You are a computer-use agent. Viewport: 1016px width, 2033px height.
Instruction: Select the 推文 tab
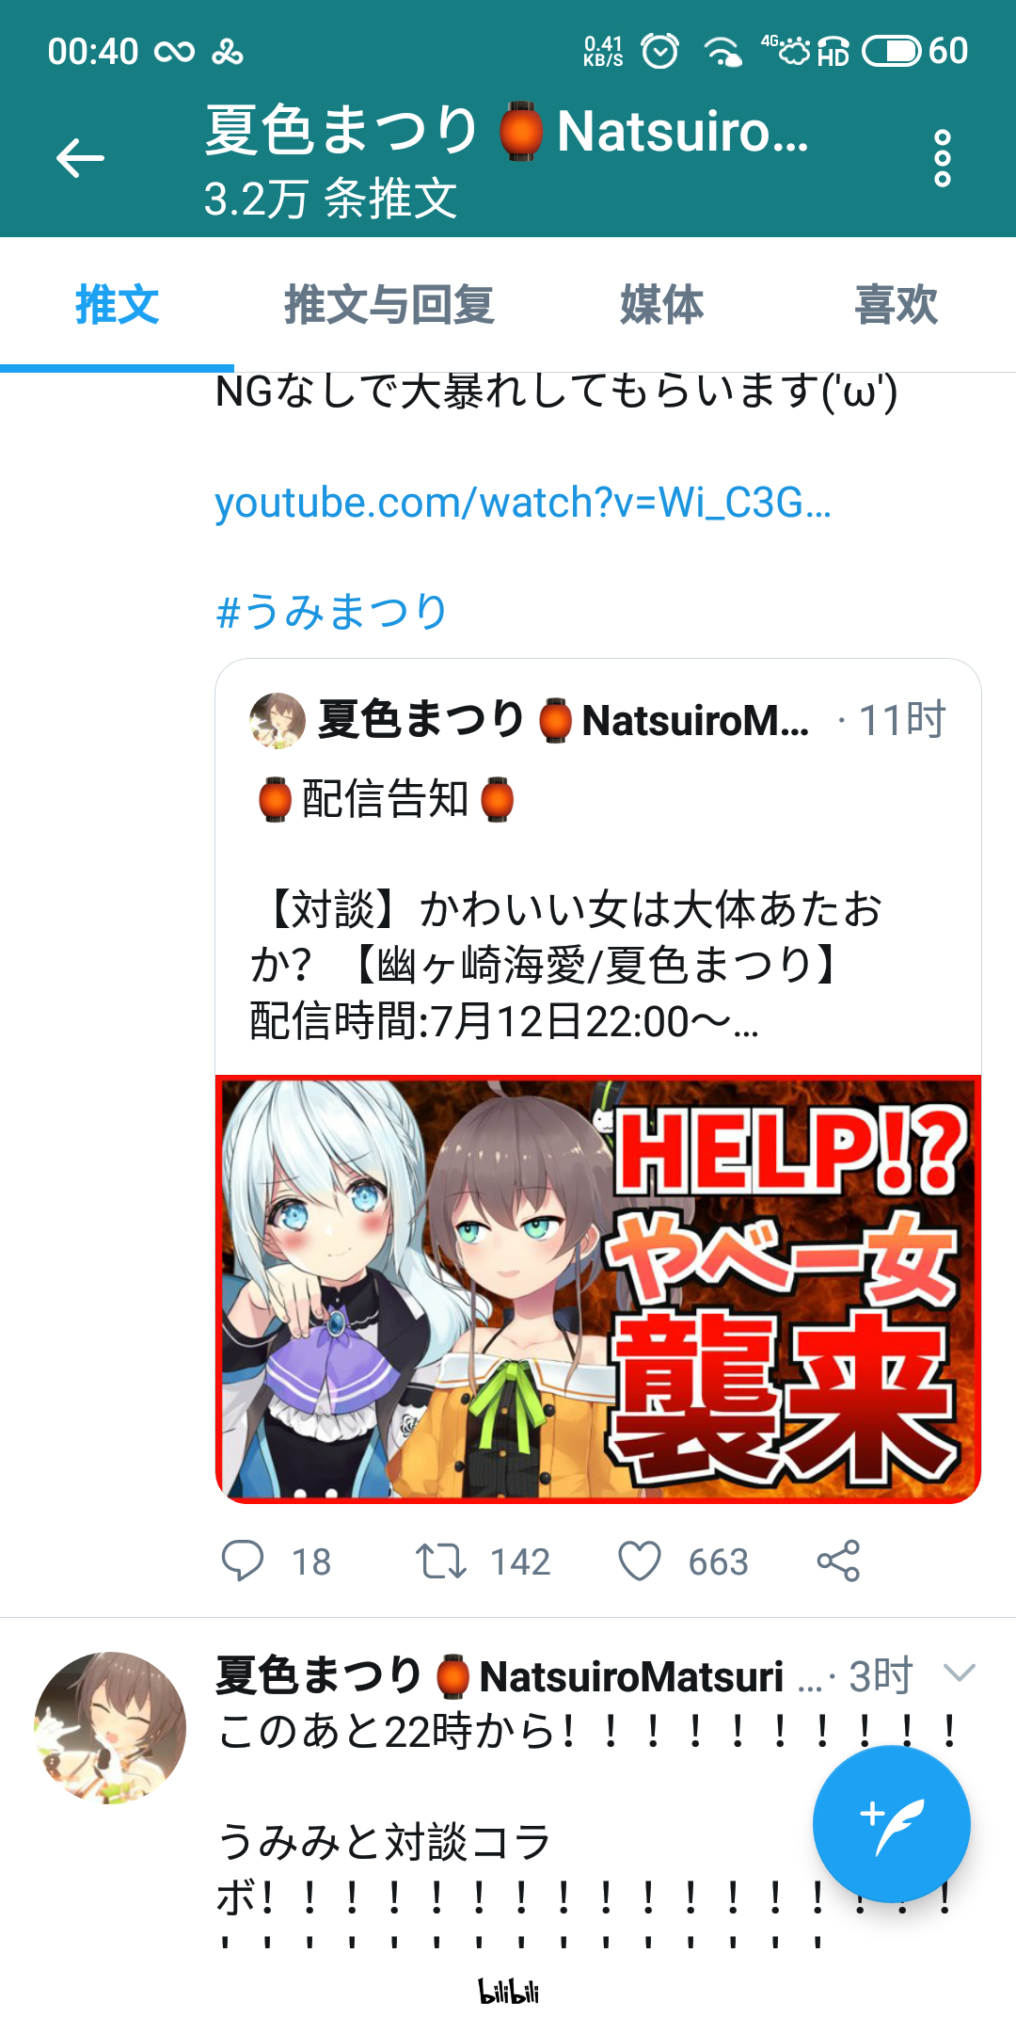coord(117,305)
